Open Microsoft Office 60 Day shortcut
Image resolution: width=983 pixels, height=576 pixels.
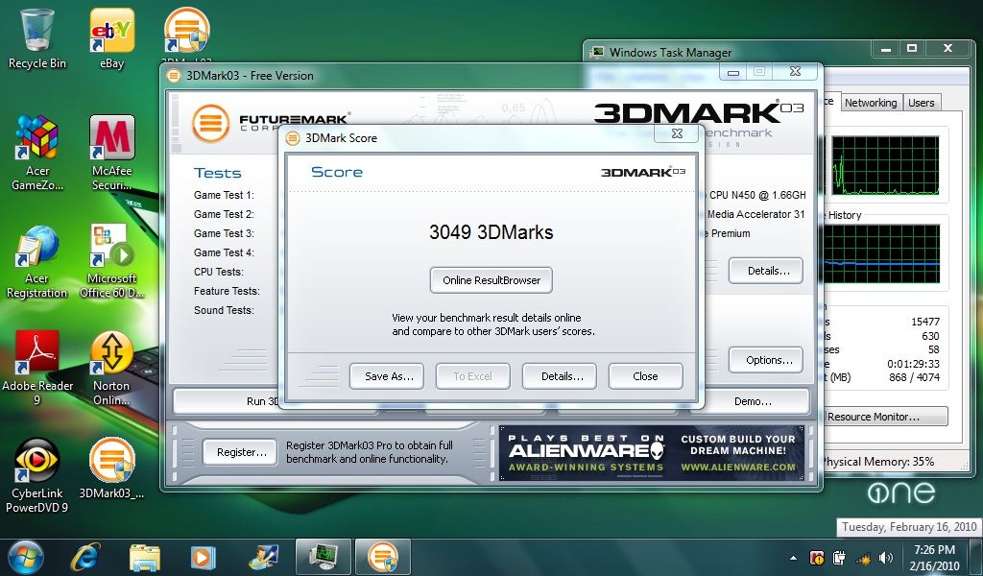click(x=111, y=262)
